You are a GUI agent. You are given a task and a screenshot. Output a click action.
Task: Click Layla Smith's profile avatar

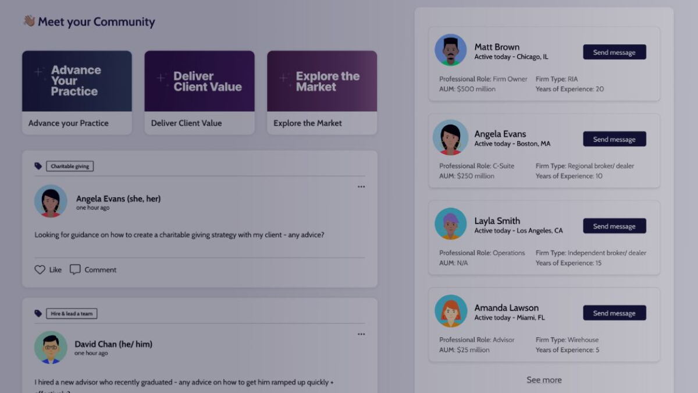451,224
